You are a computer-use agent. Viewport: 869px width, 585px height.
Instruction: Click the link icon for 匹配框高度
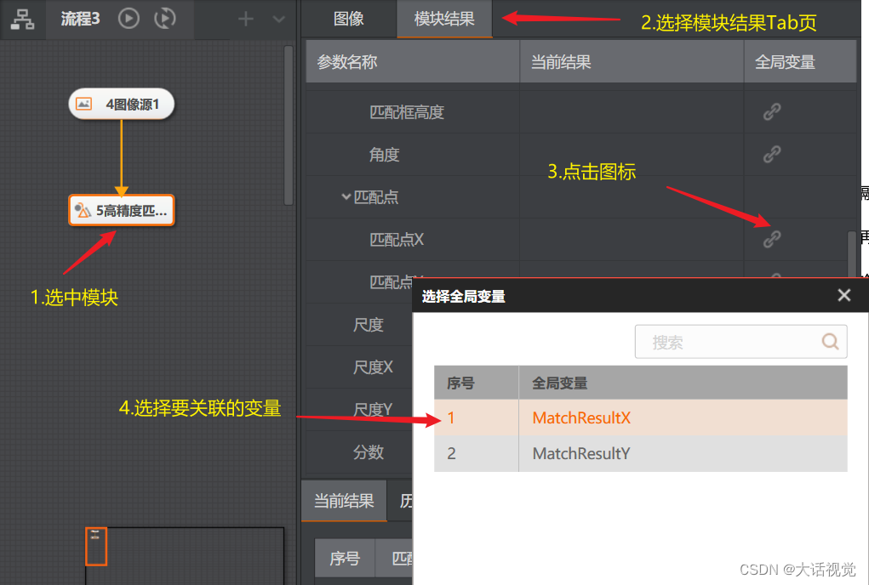coord(772,111)
